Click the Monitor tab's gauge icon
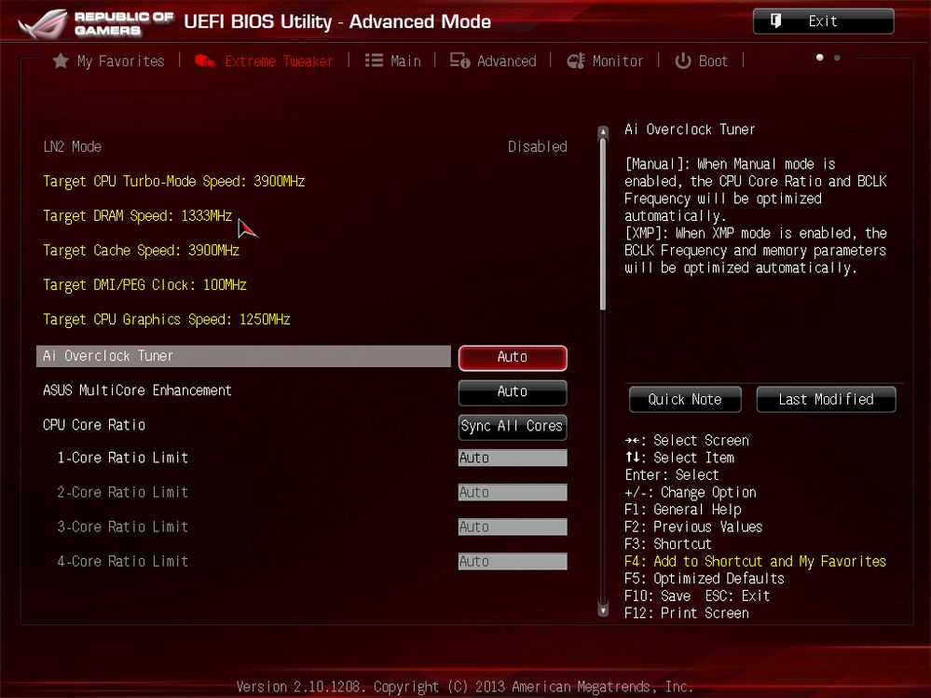 pyautogui.click(x=575, y=61)
